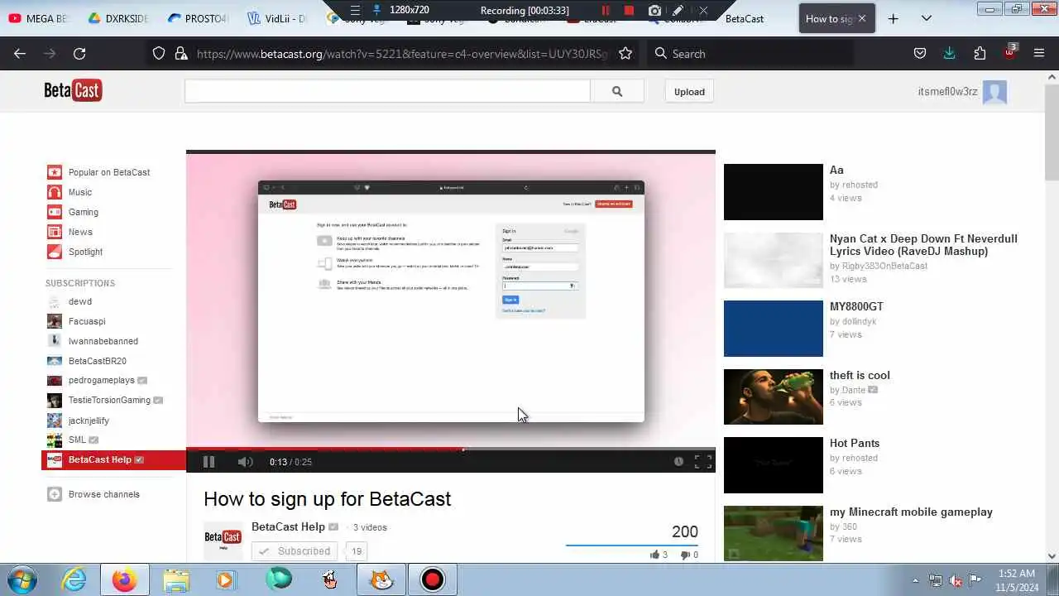
Task: Open Firefox downloads panel
Action: (949, 54)
